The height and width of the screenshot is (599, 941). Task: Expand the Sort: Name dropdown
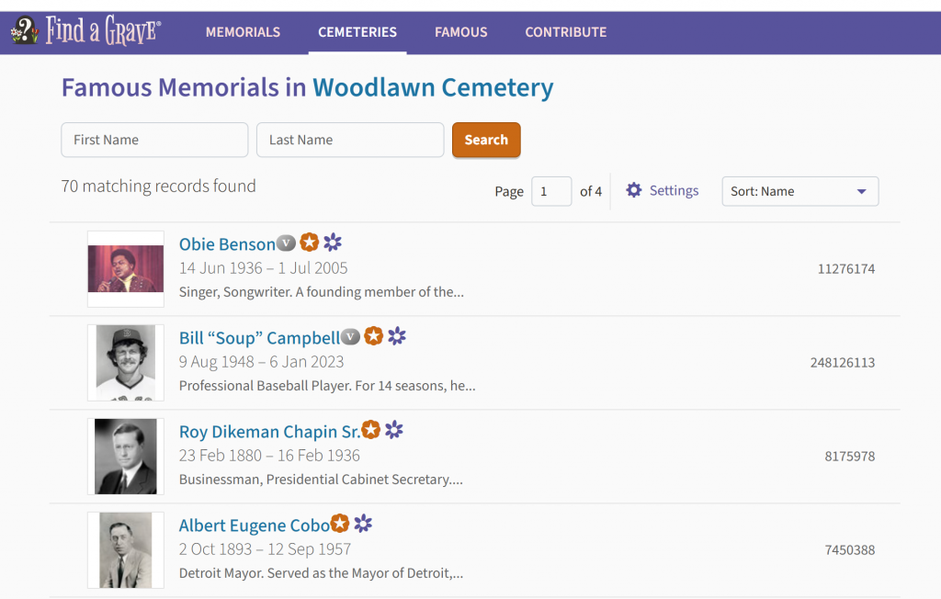pos(800,191)
